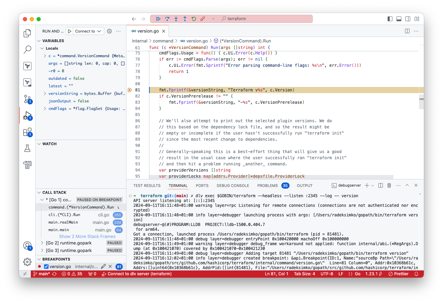443x303 pixels.
Task: Open the PROBLEMS tab showing 35 issues
Action: [268, 185]
